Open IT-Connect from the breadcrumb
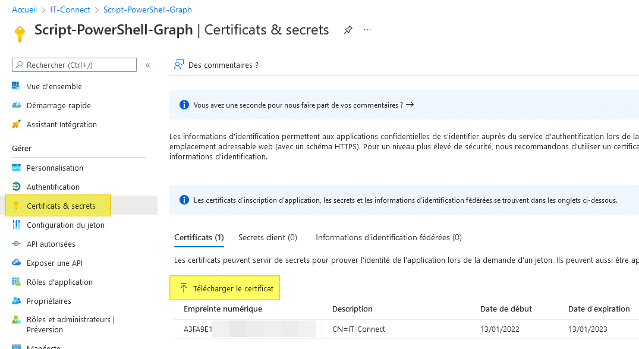The width and height of the screenshot is (639, 349). click(70, 10)
